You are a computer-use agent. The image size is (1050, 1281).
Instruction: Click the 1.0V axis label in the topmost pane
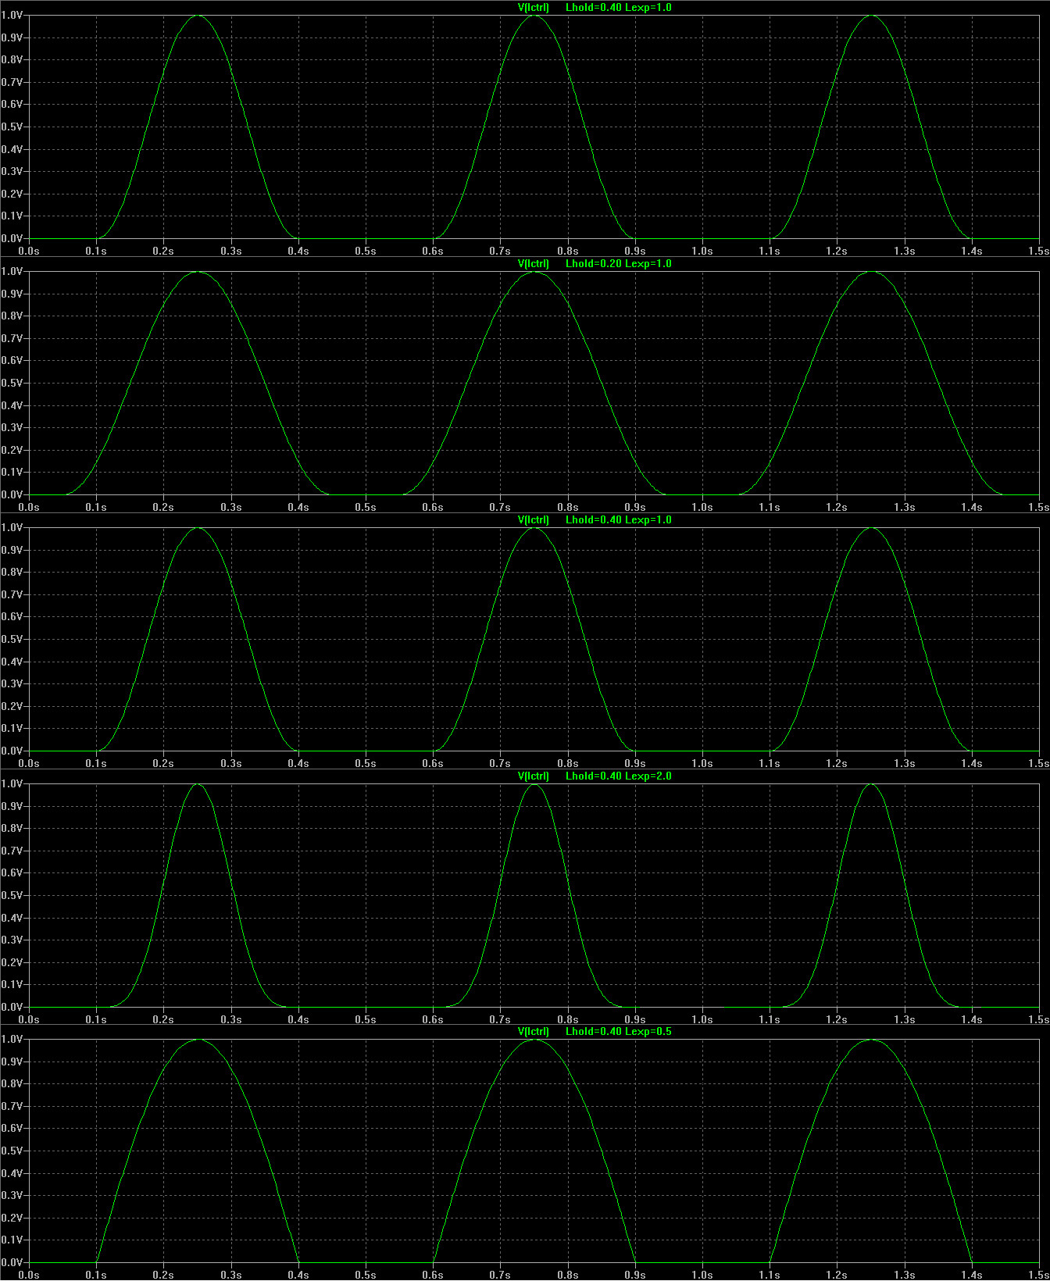12,15
